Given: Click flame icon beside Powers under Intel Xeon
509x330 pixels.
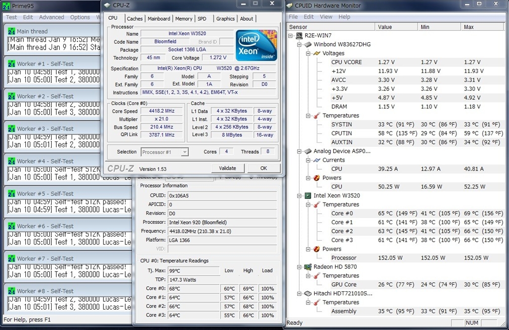Looking at the screenshot, I should [317, 249].
